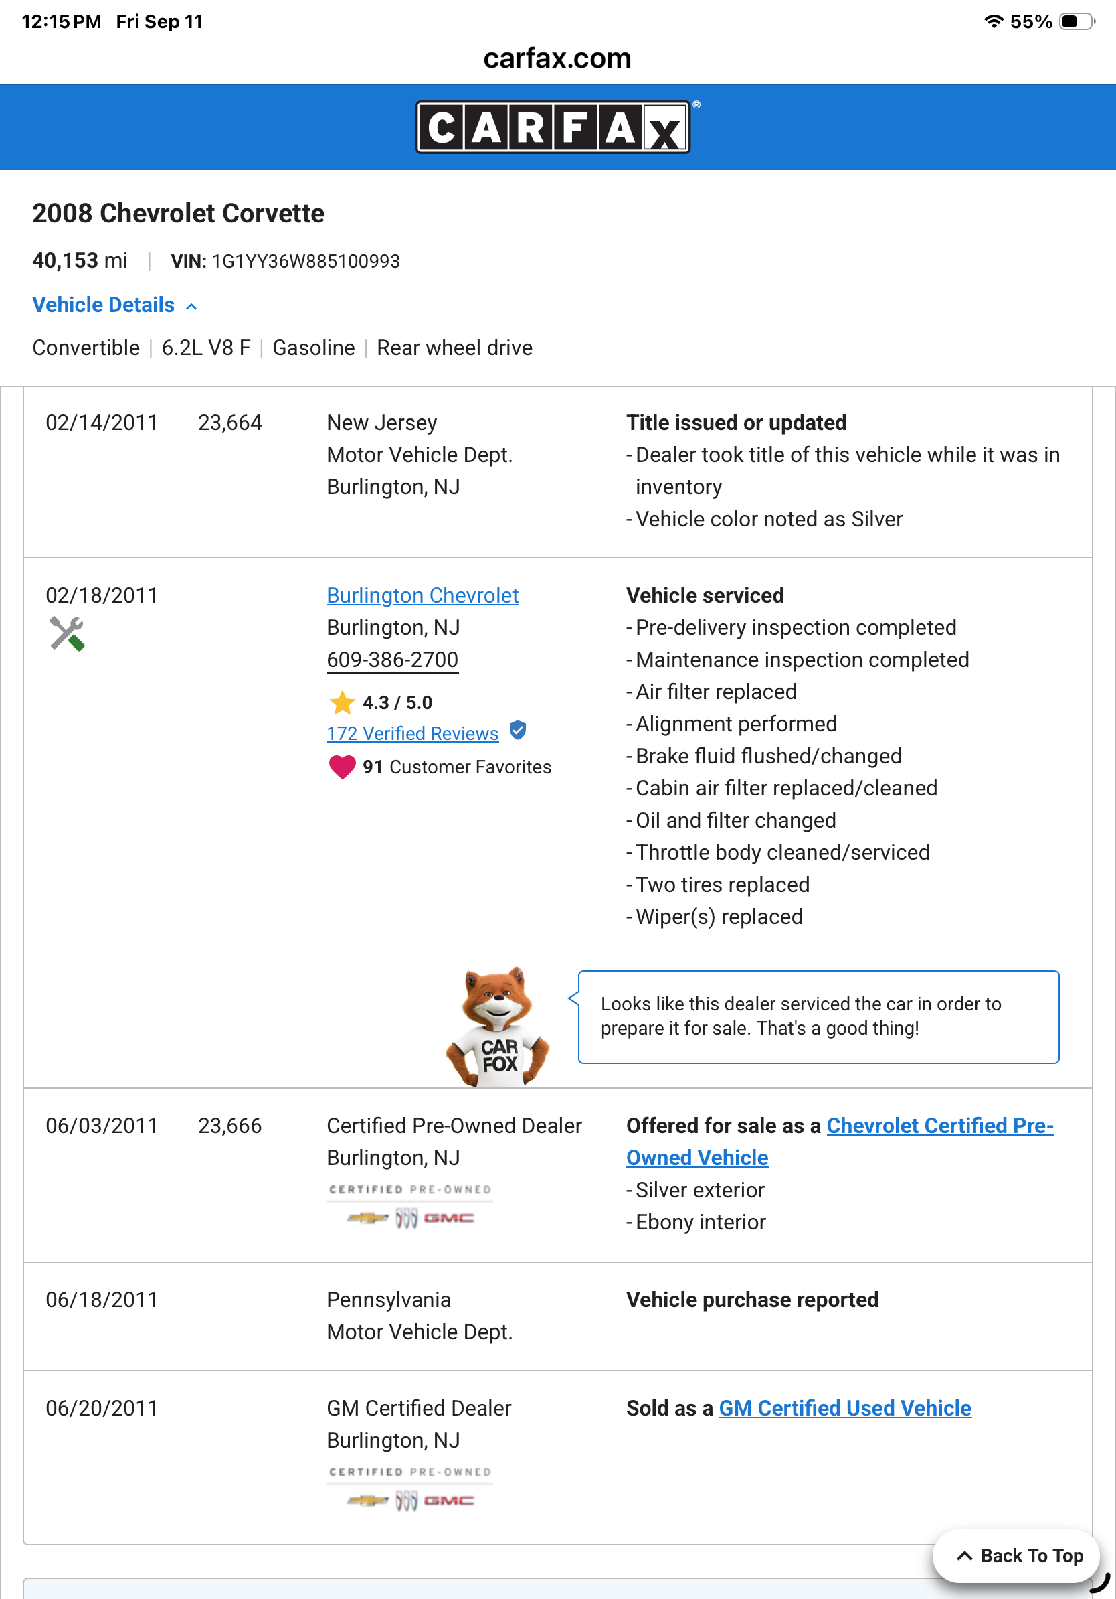Click the blue verified shield badge
Image resolution: width=1116 pixels, height=1599 pixels.
(518, 731)
